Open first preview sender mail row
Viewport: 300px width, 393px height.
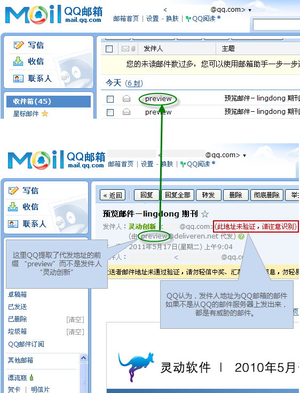click(x=158, y=99)
